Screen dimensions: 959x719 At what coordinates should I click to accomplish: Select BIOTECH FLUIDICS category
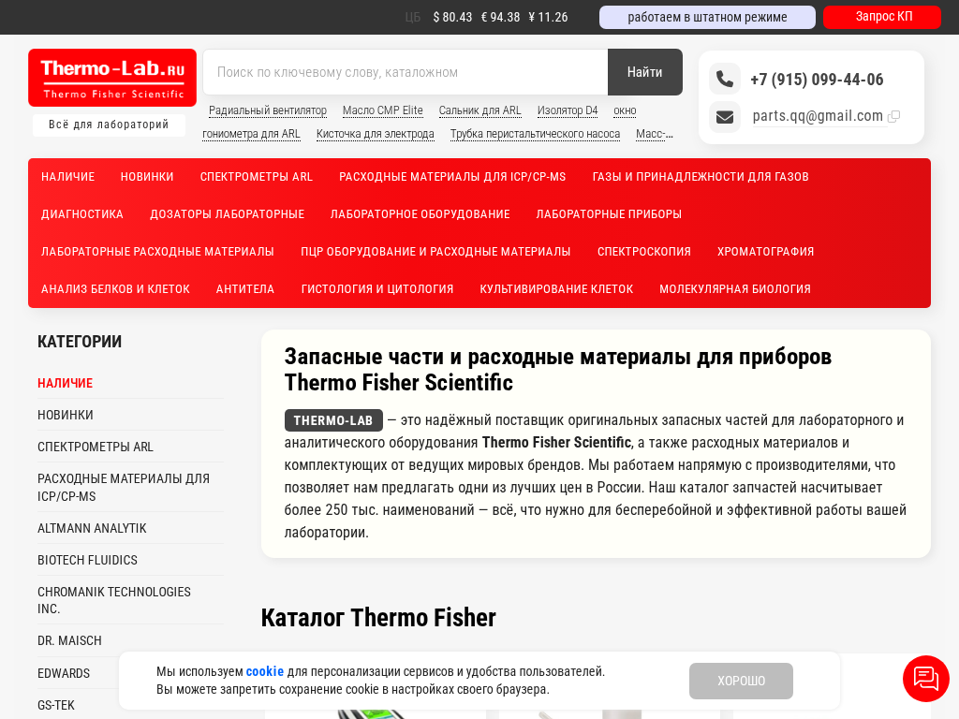(87, 560)
